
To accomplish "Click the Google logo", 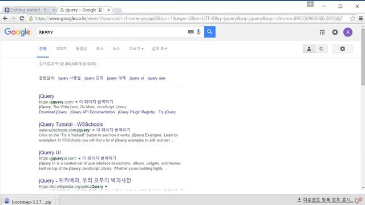I will (17, 32).
